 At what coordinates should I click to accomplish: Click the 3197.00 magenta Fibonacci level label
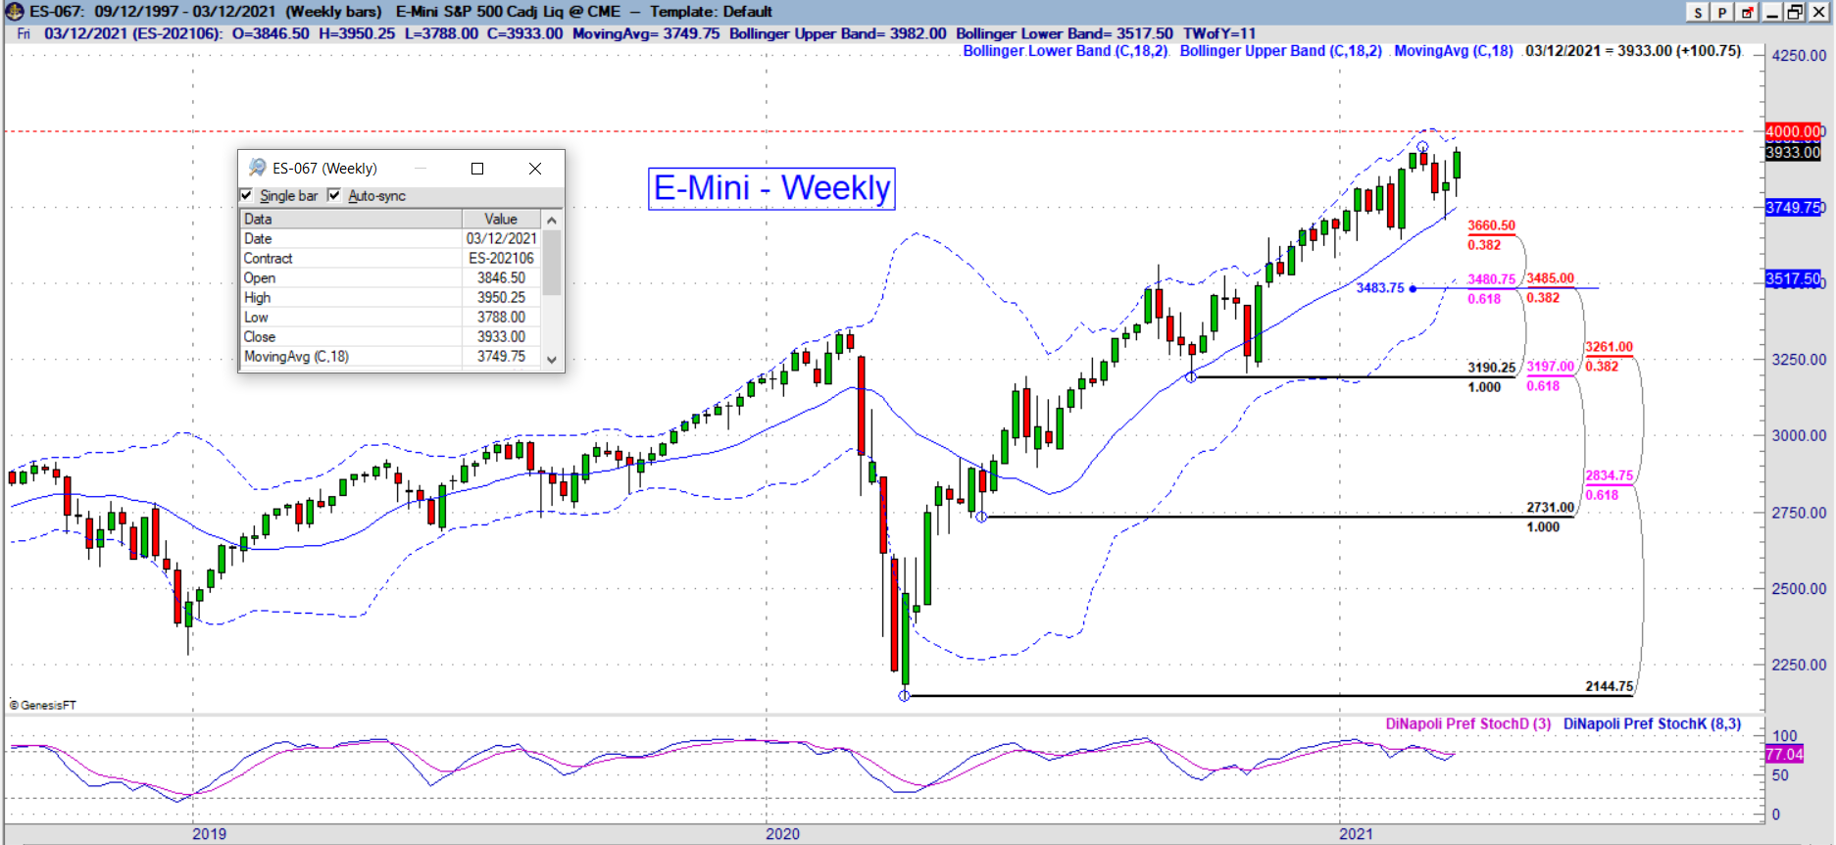[x=1550, y=367]
